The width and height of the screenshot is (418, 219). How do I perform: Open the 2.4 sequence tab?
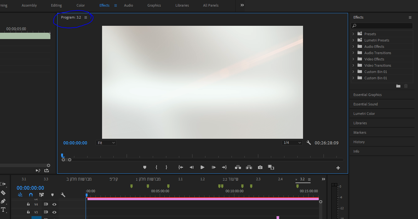[280, 179]
